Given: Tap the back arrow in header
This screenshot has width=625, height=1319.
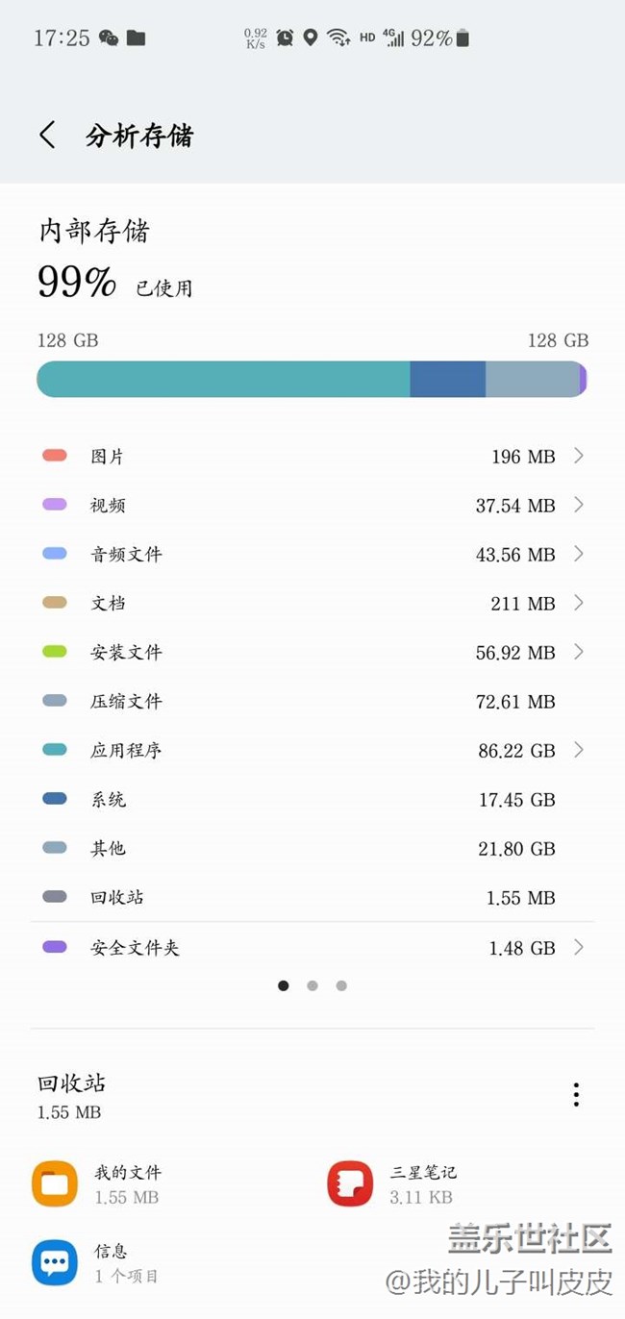Looking at the screenshot, I should coord(47,135).
